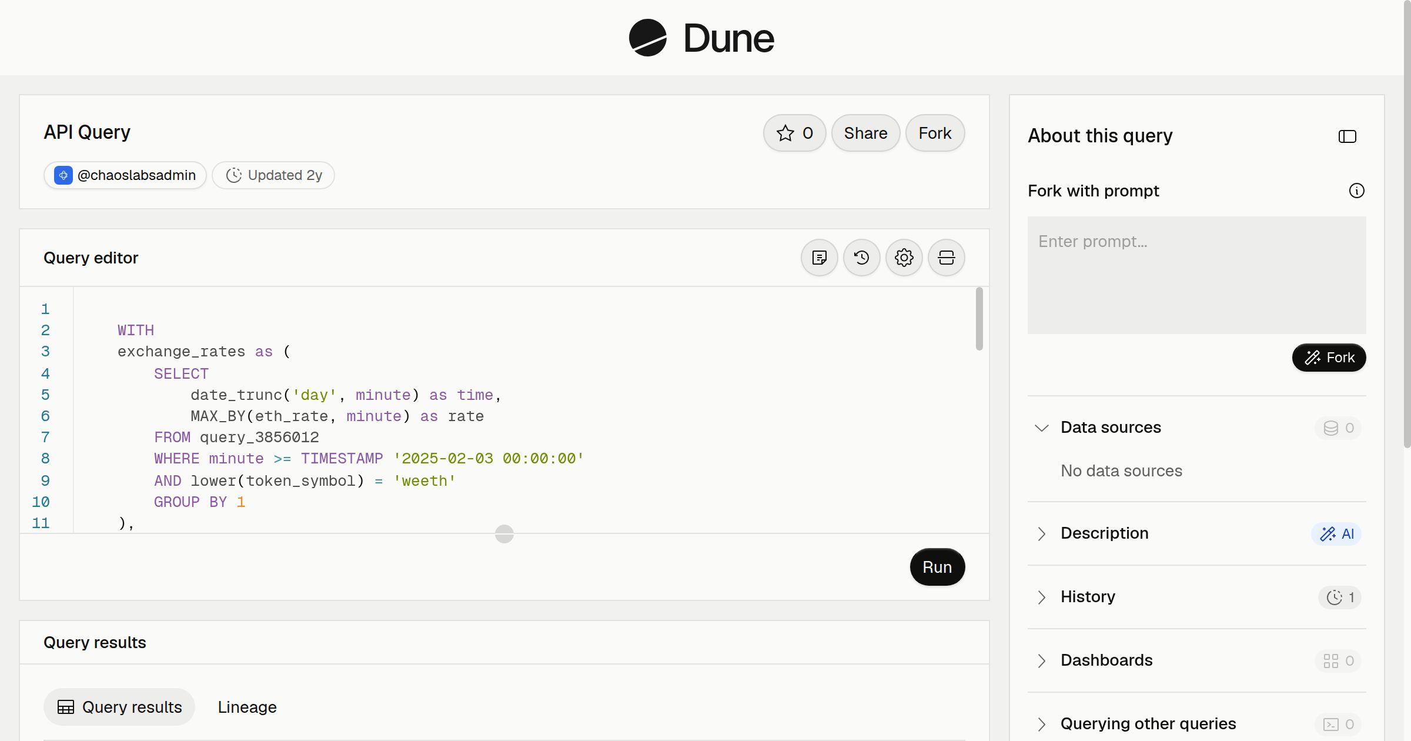Click the Data sources count badge
This screenshot has height=741, width=1411.
click(1338, 428)
